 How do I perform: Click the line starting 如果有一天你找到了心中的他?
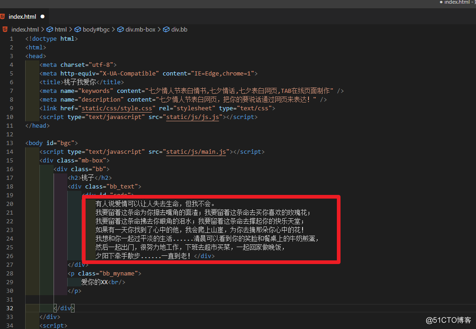click(200, 230)
